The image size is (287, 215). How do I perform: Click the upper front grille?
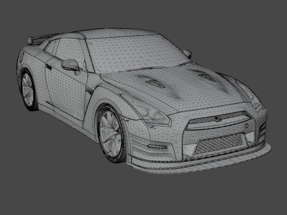pos(218,120)
